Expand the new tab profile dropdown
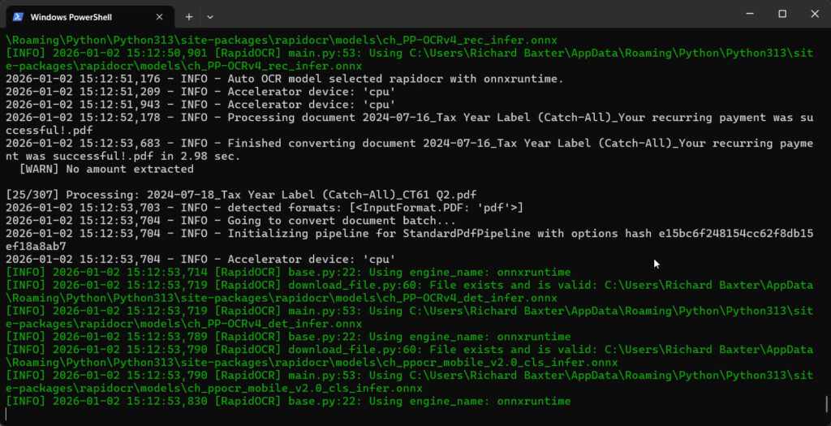This screenshot has width=831, height=426. pos(210,15)
